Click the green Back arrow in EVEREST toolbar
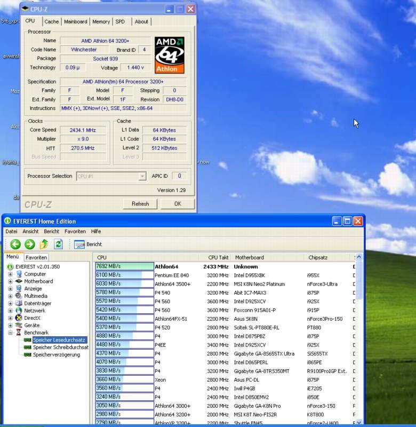The height and width of the screenshot is (427, 416). pos(15,244)
